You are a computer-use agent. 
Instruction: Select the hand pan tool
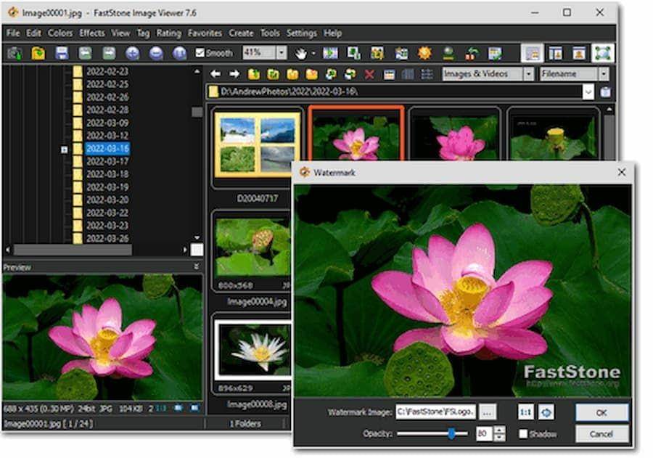tap(301, 53)
